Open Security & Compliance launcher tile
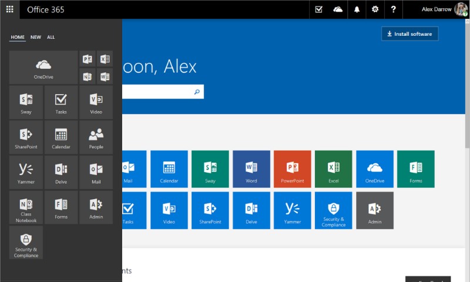 26,243
